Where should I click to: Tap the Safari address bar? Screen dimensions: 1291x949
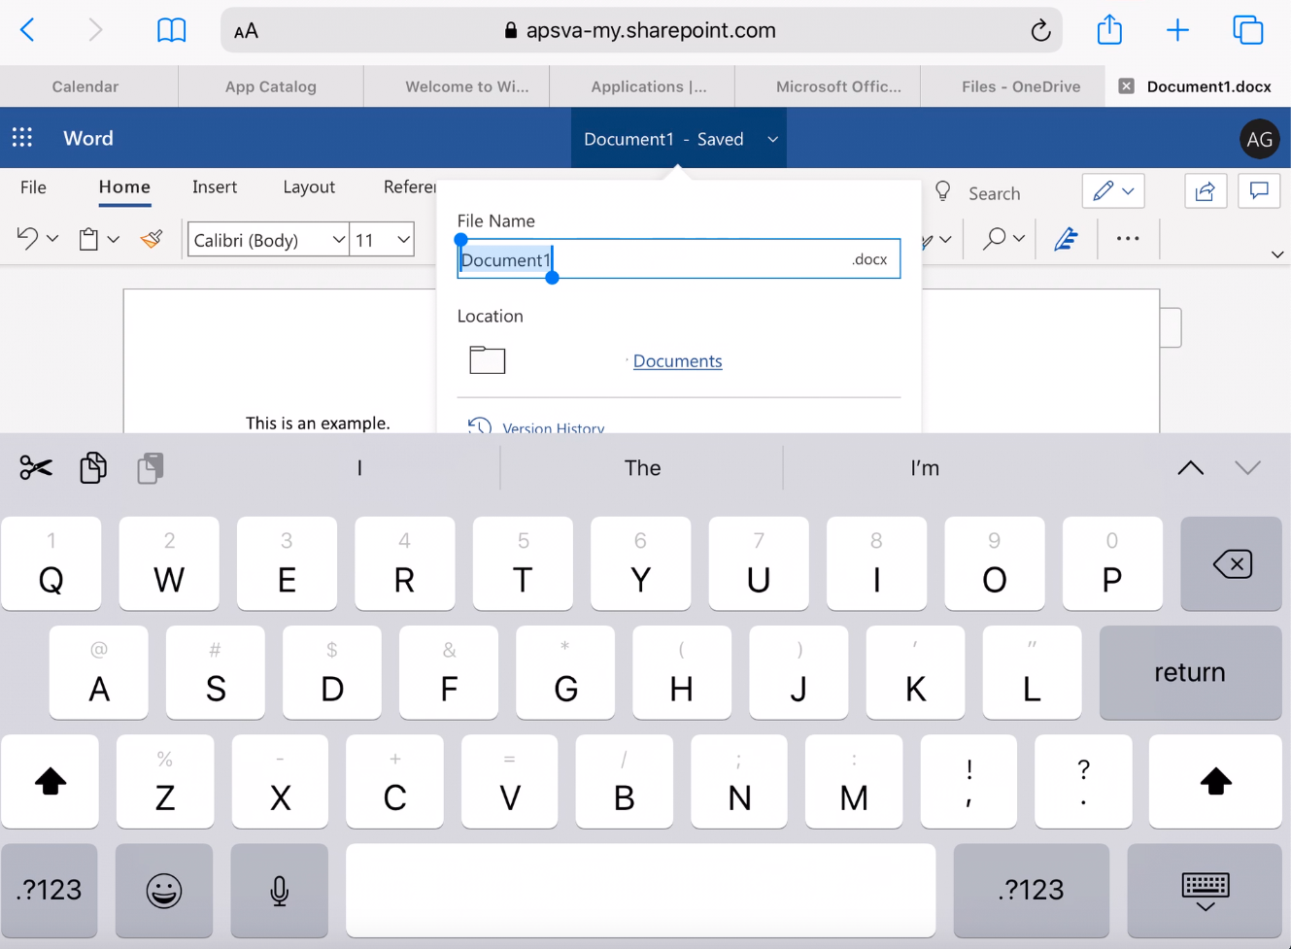tap(641, 30)
